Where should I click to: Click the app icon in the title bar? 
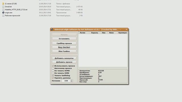[x=52, y=29]
